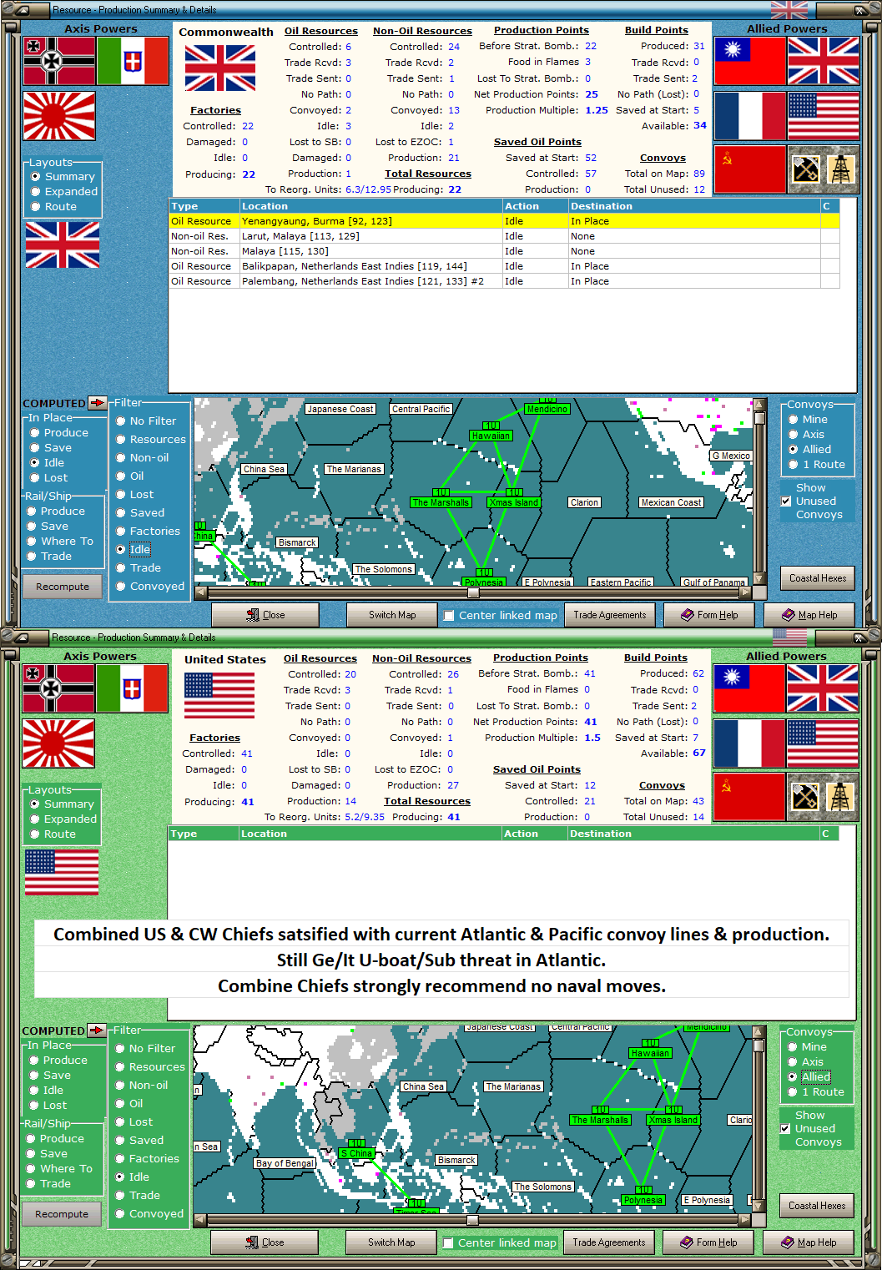
Task: Click the horizontal map scrollbar thumb, top window
Action: (x=473, y=592)
